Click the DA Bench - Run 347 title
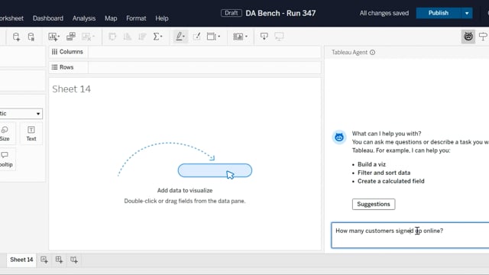The width and height of the screenshot is (489, 275). tap(280, 14)
